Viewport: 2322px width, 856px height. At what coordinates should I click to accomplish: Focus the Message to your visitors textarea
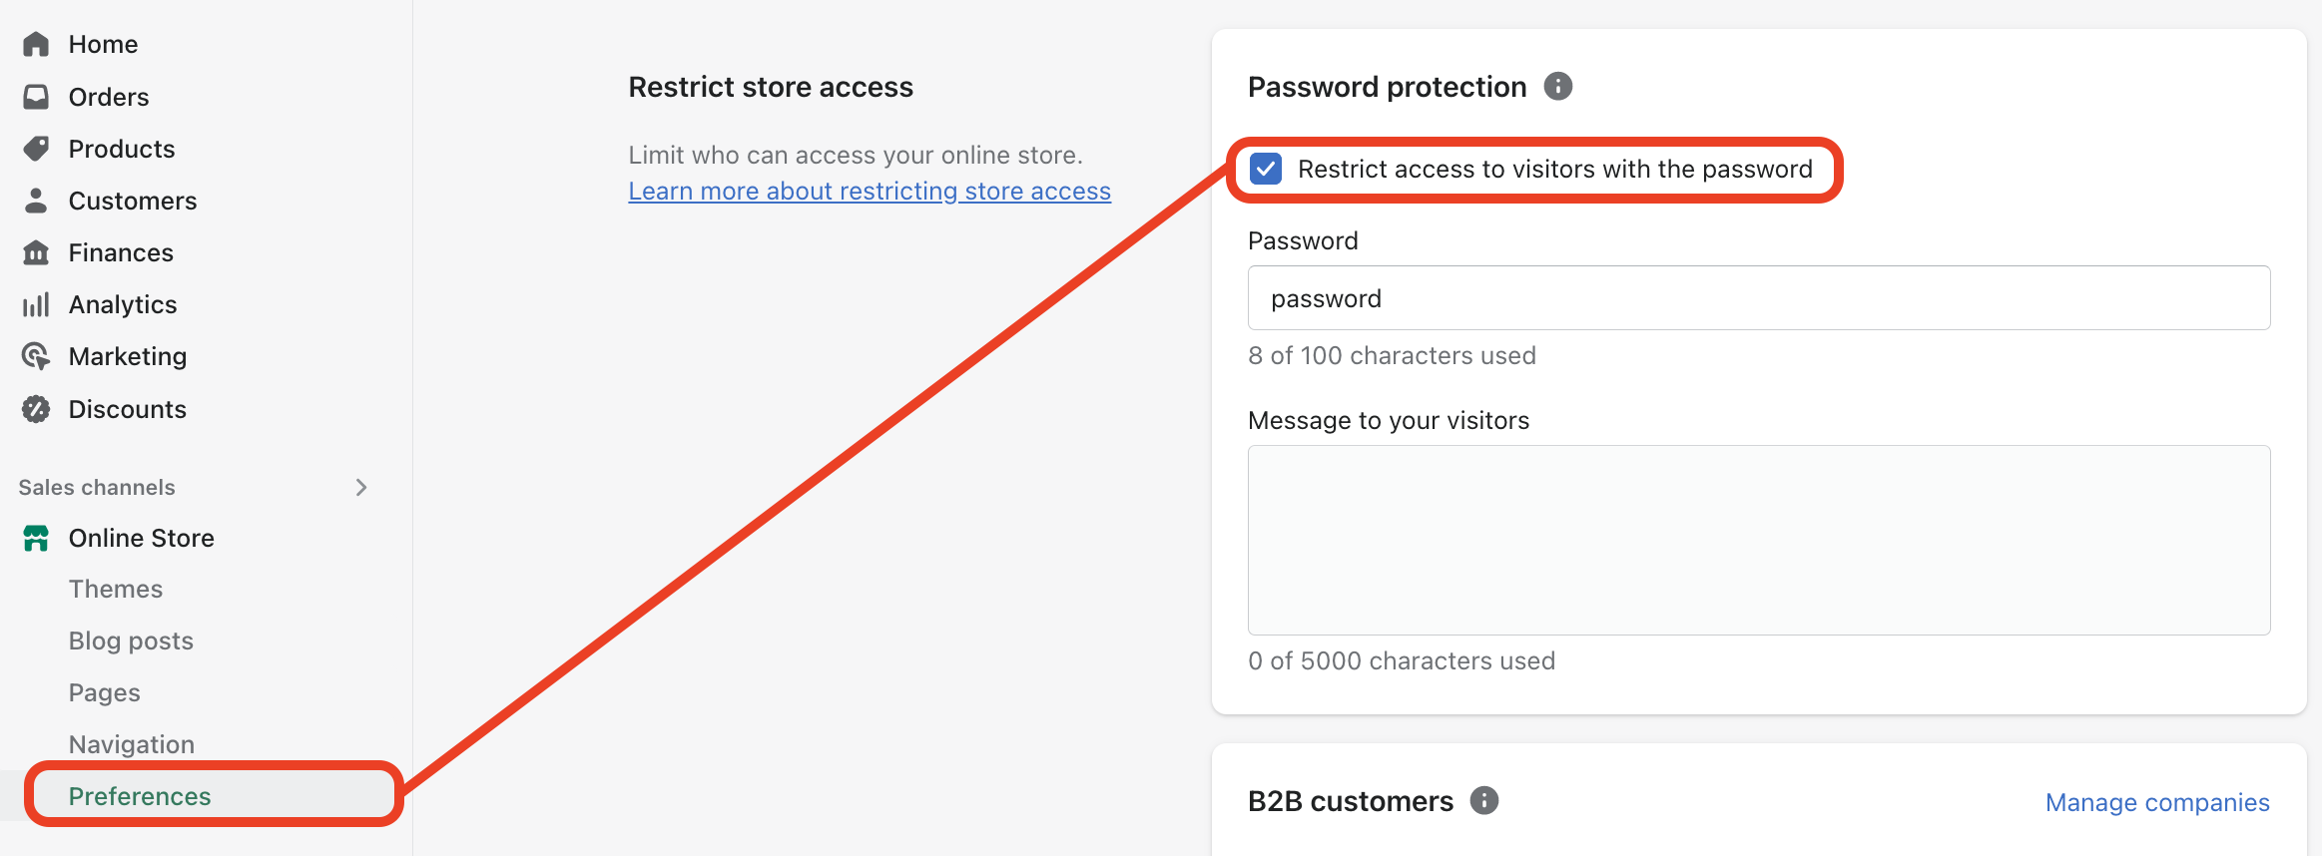pyautogui.click(x=1758, y=540)
